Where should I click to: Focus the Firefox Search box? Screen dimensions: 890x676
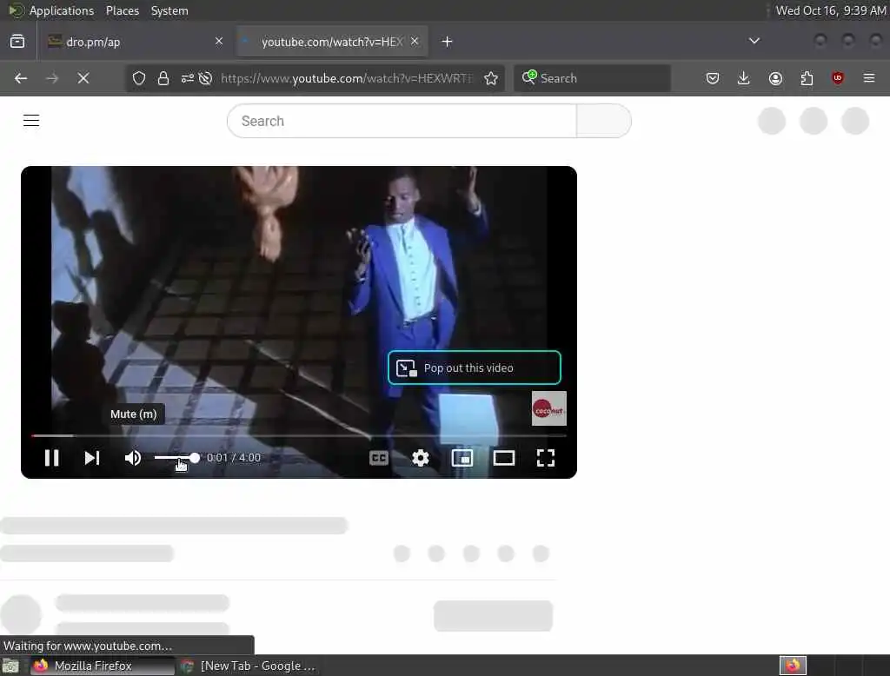click(592, 77)
